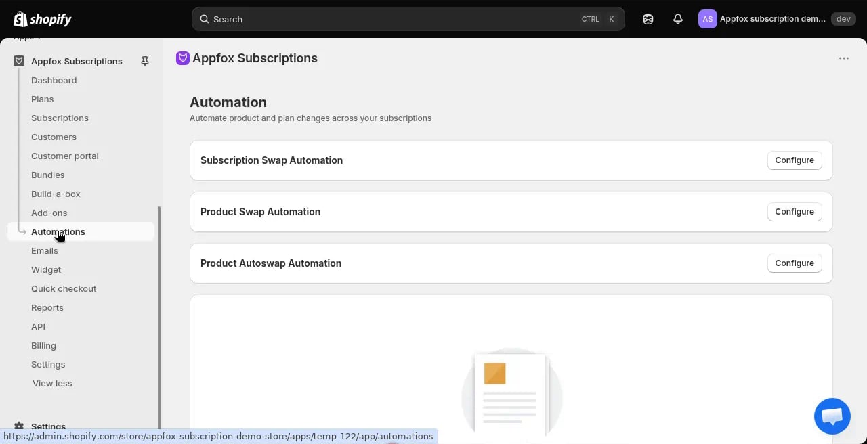Open the three-dot more actions menu
Screen dimensions: 867x444
(844, 58)
